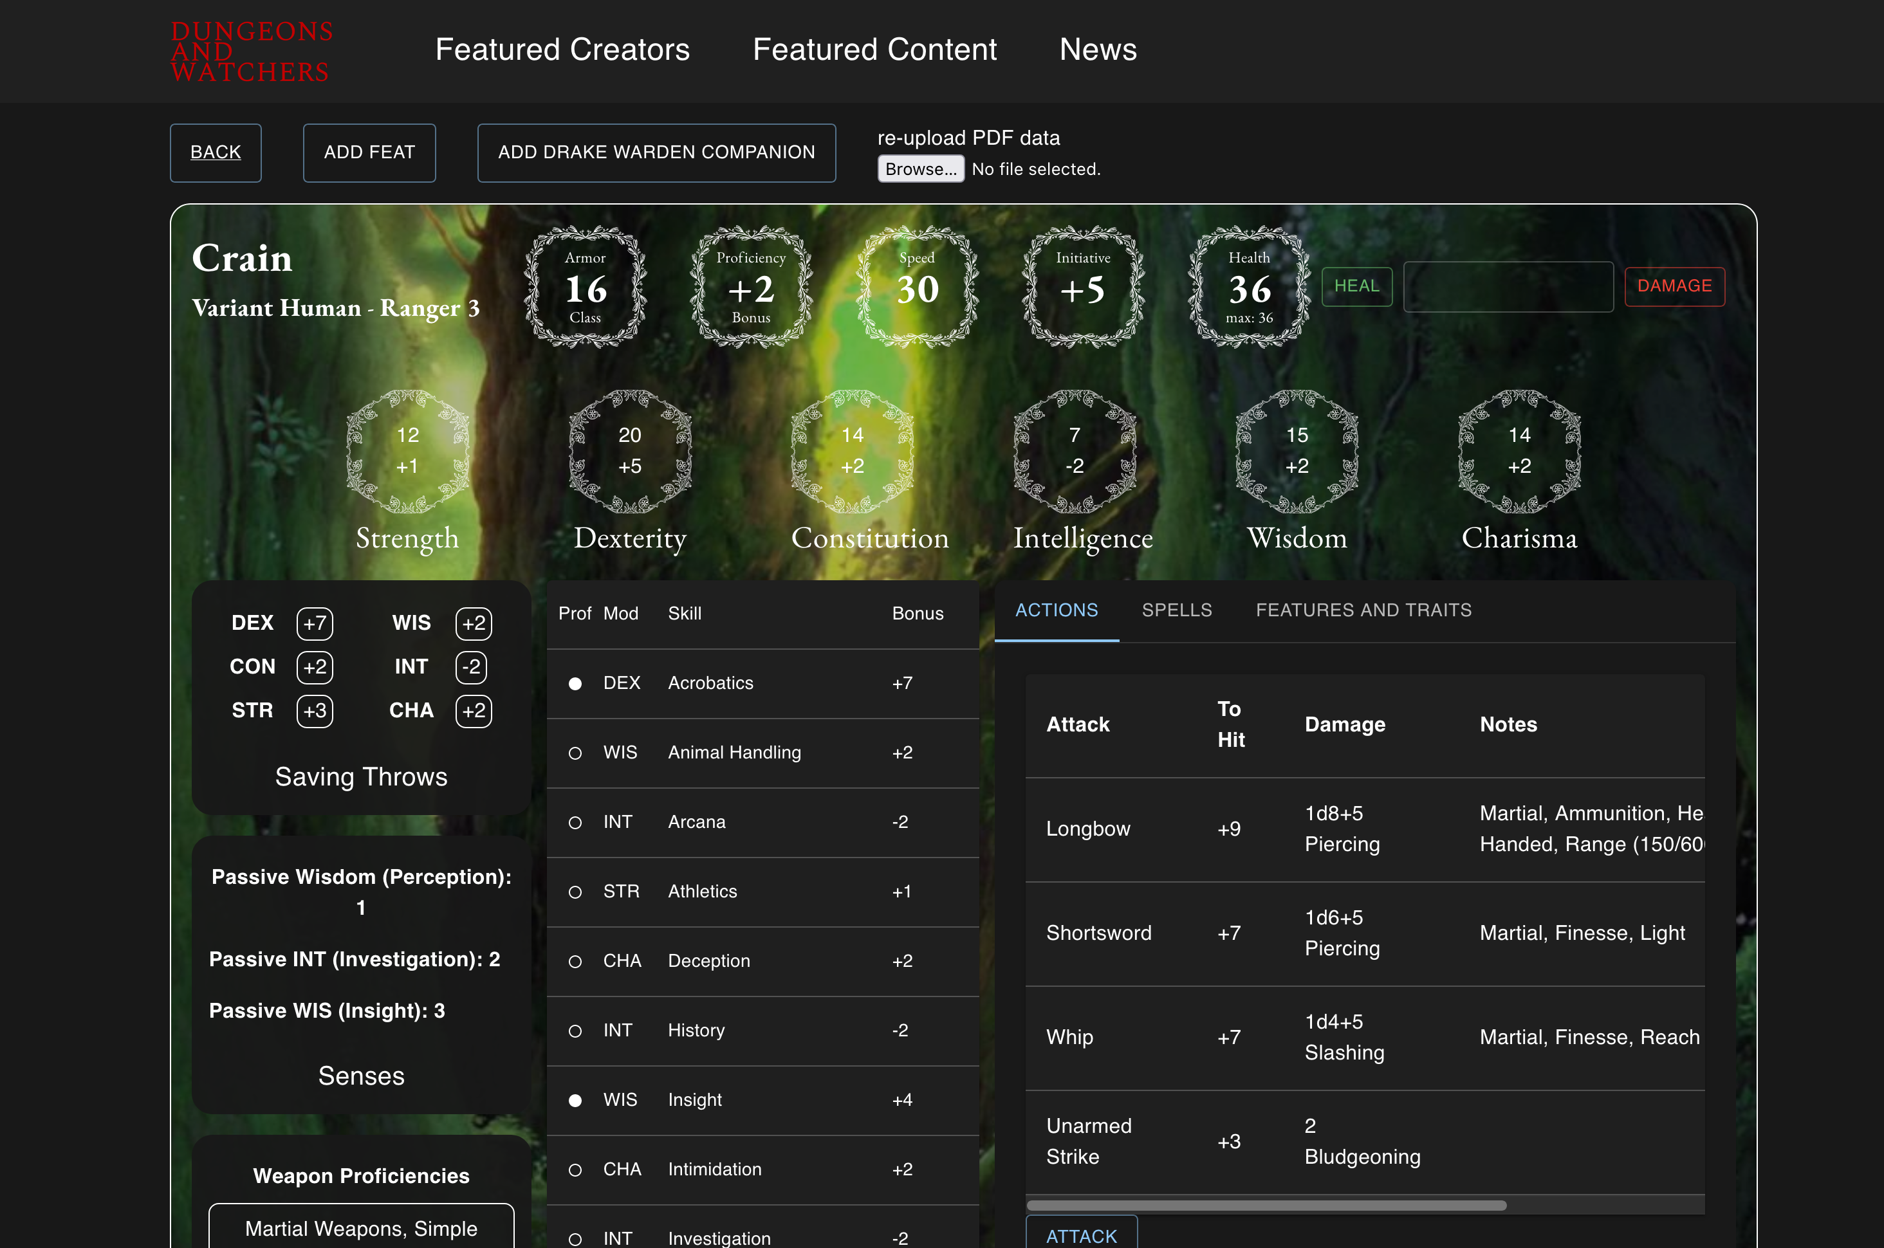Click the Initiative +5 badge
Image resolution: width=1884 pixels, height=1248 pixels.
pyautogui.click(x=1082, y=288)
